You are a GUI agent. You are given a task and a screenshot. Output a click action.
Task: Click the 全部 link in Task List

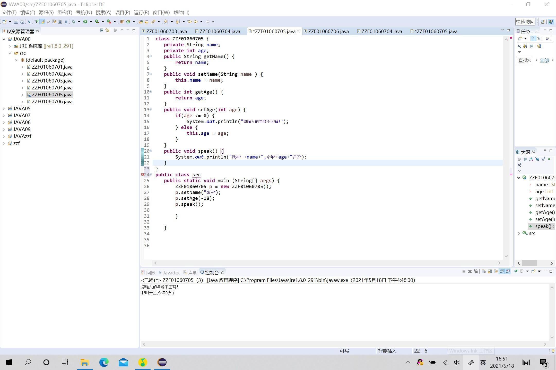(x=544, y=60)
